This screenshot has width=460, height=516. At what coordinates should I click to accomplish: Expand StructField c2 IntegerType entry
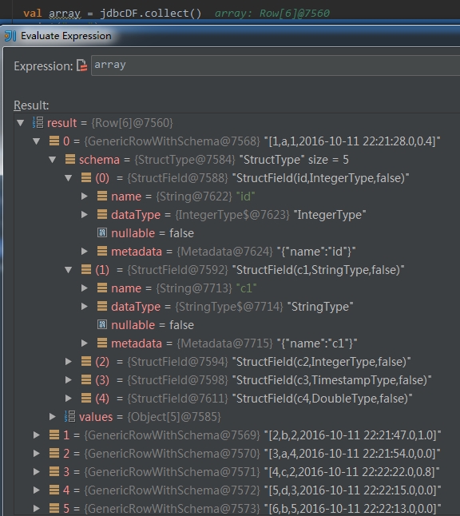[x=69, y=362]
